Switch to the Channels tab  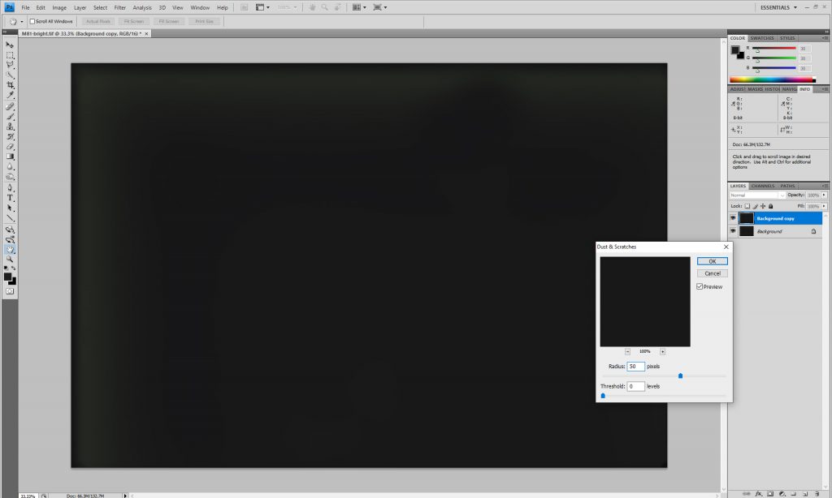click(x=762, y=186)
